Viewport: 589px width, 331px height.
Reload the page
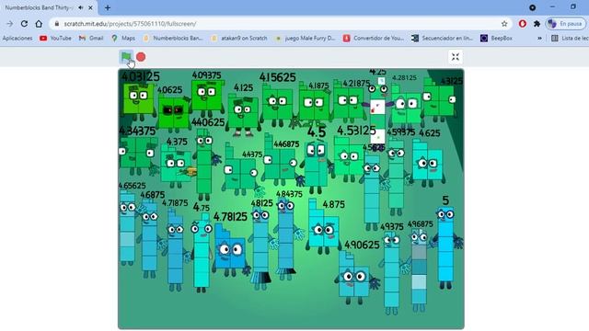click(24, 24)
